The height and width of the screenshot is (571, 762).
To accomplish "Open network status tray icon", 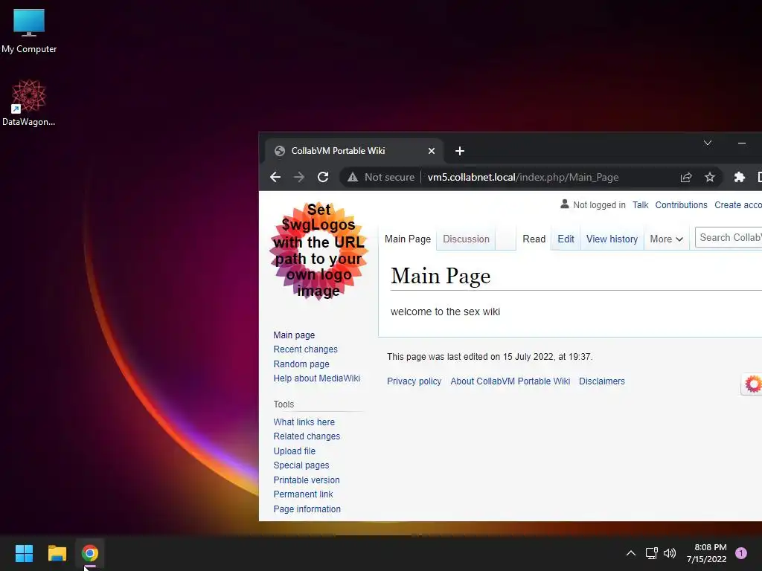I will pos(651,553).
